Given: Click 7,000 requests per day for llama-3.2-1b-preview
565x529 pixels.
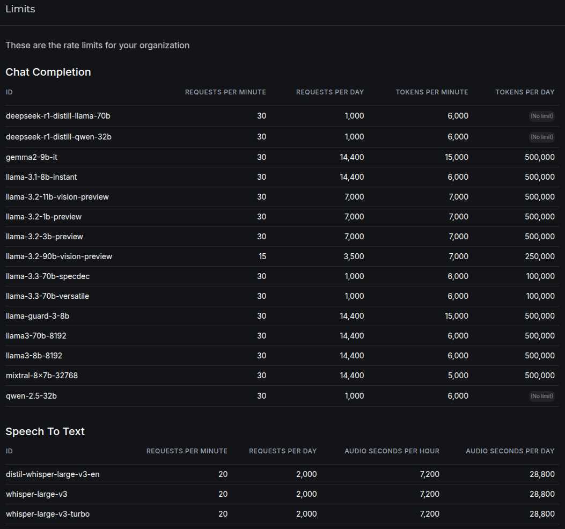Looking at the screenshot, I should point(354,217).
